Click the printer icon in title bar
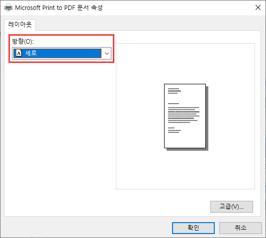 (8, 7)
